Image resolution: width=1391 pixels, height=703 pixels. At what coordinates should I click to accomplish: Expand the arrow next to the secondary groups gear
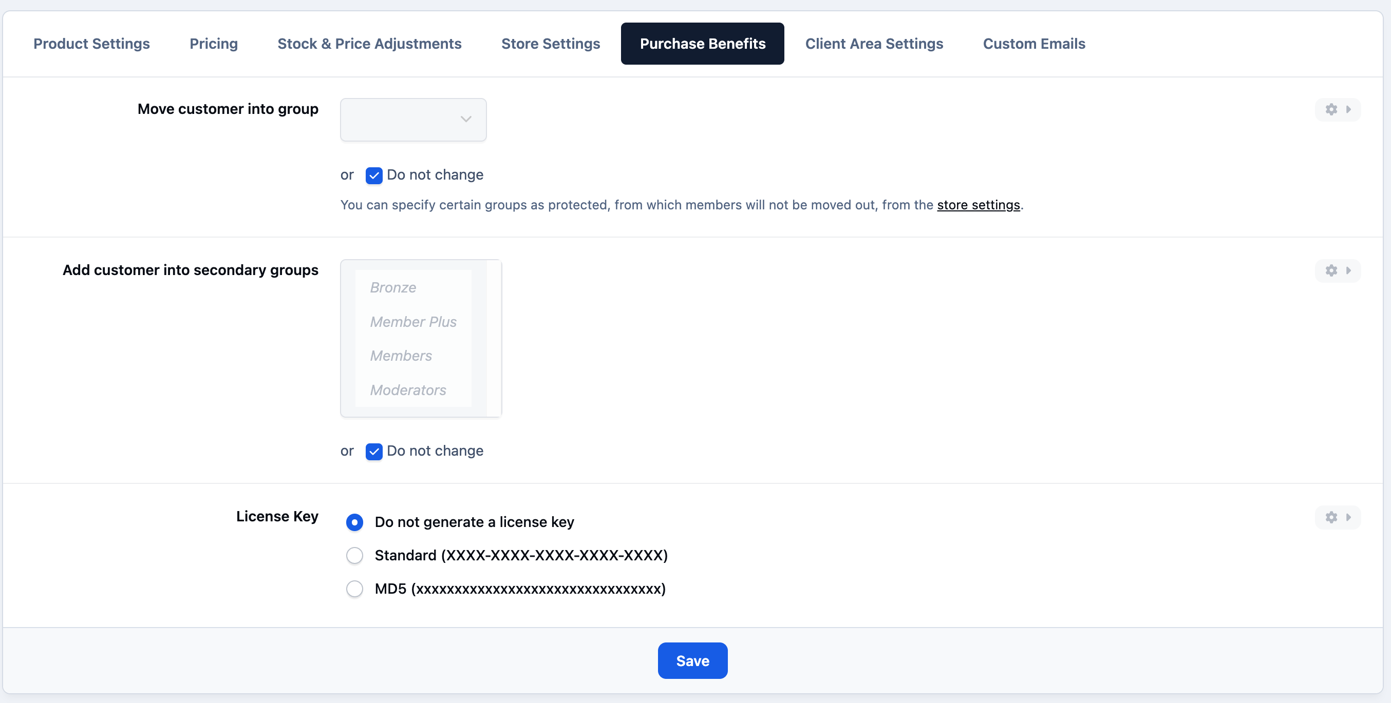click(1348, 270)
